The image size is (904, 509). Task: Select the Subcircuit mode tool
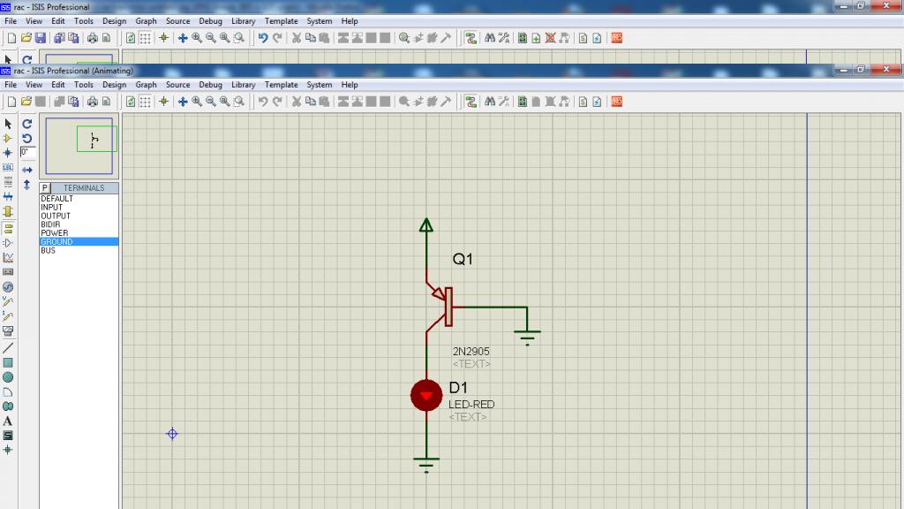click(7, 212)
